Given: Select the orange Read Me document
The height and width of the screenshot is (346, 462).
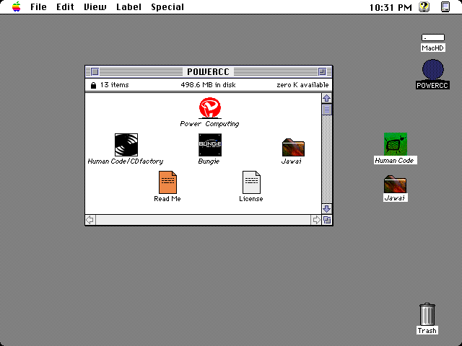Looking at the screenshot, I should [167, 182].
